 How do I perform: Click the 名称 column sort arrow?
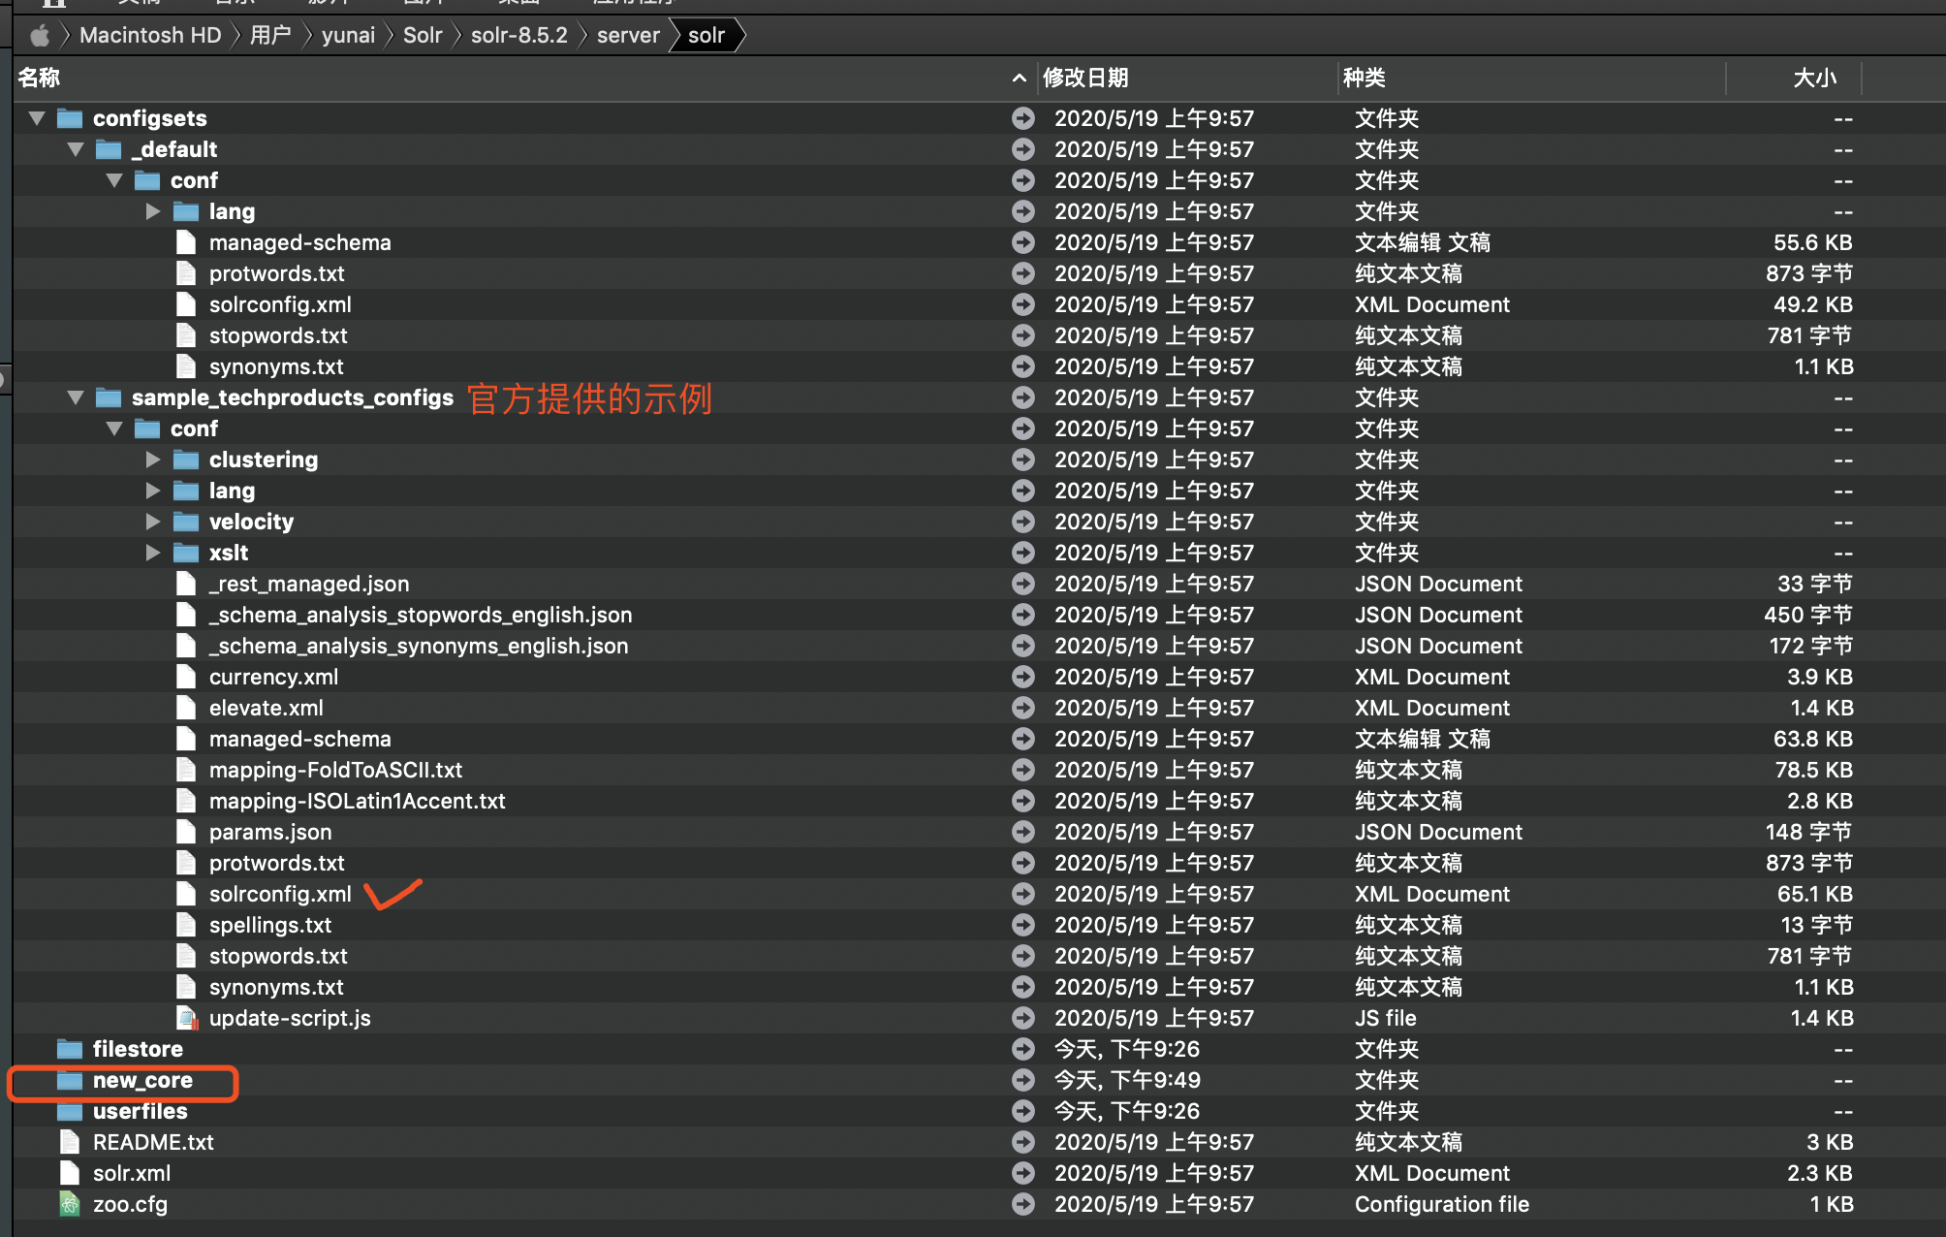pos(1019,78)
